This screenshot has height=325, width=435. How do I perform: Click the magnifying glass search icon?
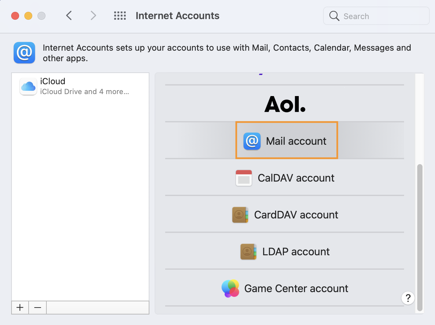click(334, 16)
